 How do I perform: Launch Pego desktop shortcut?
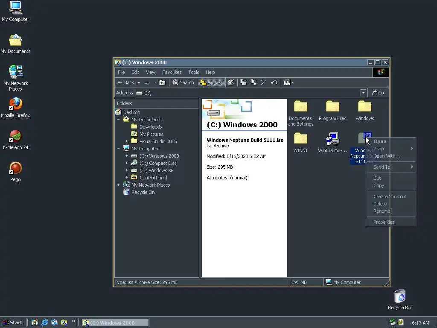[15, 172]
